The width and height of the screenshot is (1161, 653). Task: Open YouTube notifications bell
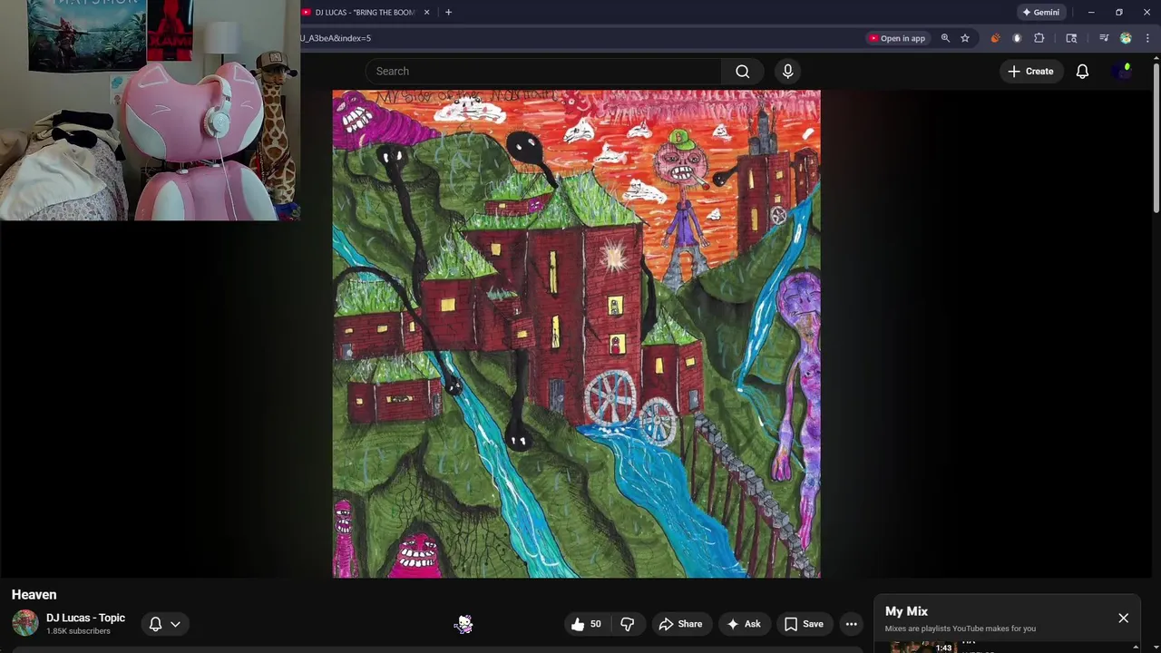1082,71
